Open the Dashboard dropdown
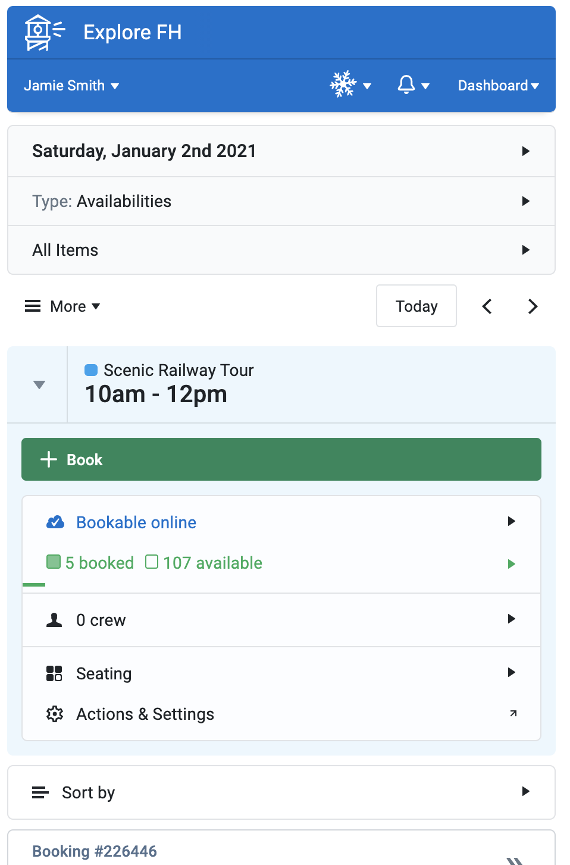This screenshot has width=570, height=865. (x=499, y=86)
